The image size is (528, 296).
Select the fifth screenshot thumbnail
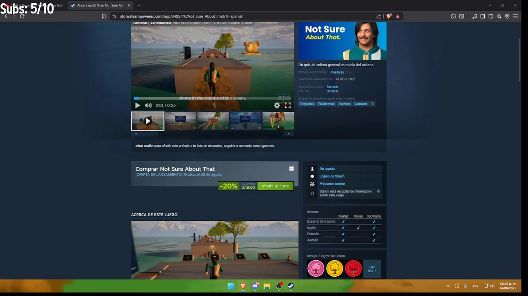click(x=278, y=121)
